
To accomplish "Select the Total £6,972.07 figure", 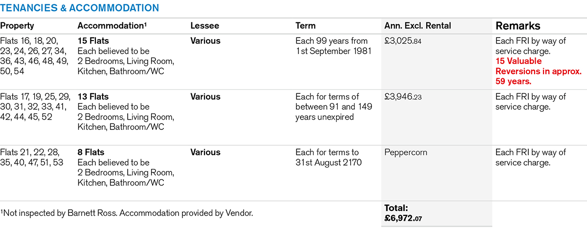I will pyautogui.click(x=403, y=218).
